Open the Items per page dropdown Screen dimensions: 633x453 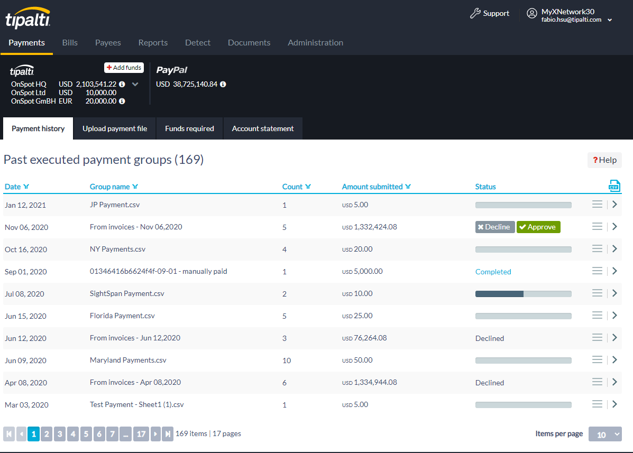point(605,434)
